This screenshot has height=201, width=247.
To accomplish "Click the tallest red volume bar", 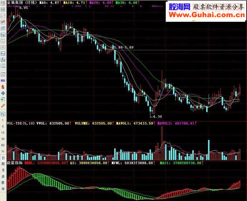I will point(162,143).
